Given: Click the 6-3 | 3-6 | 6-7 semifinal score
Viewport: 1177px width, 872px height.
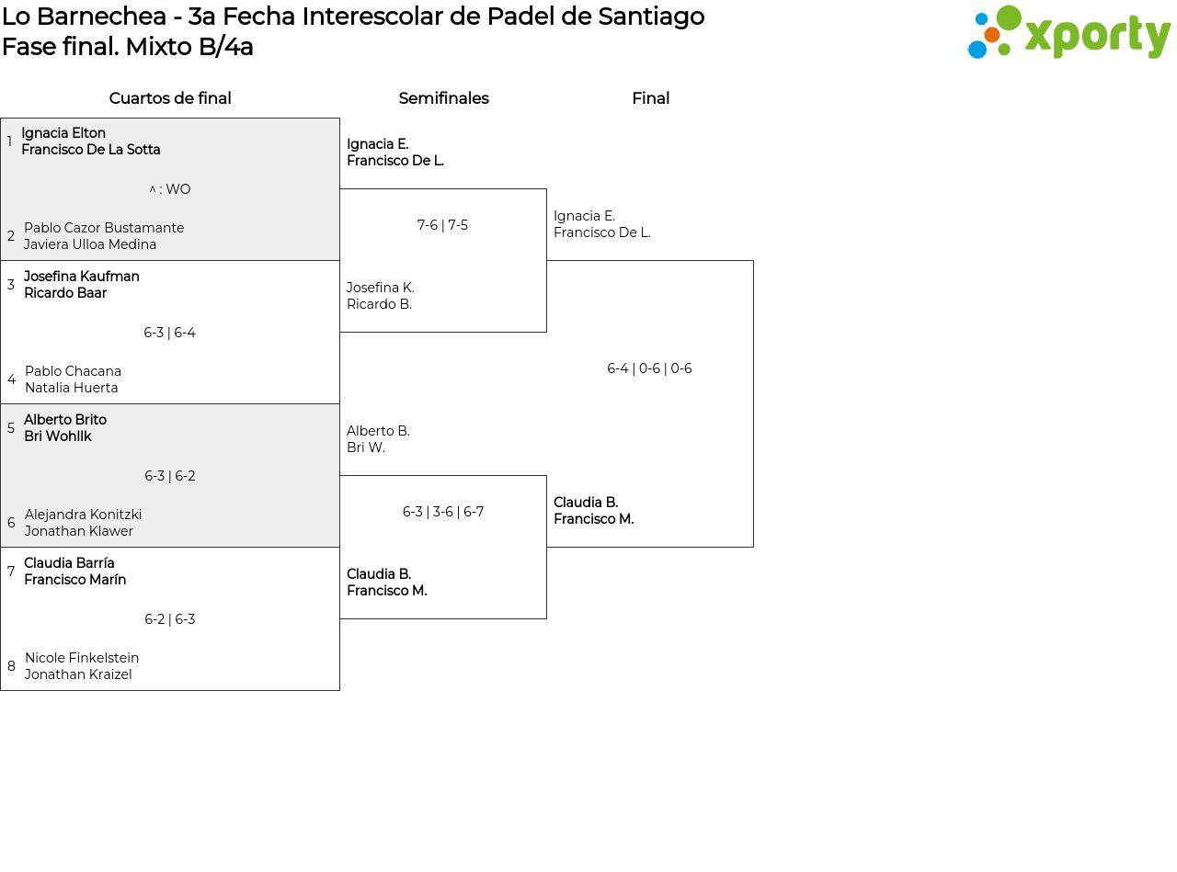Looking at the screenshot, I should [442, 512].
